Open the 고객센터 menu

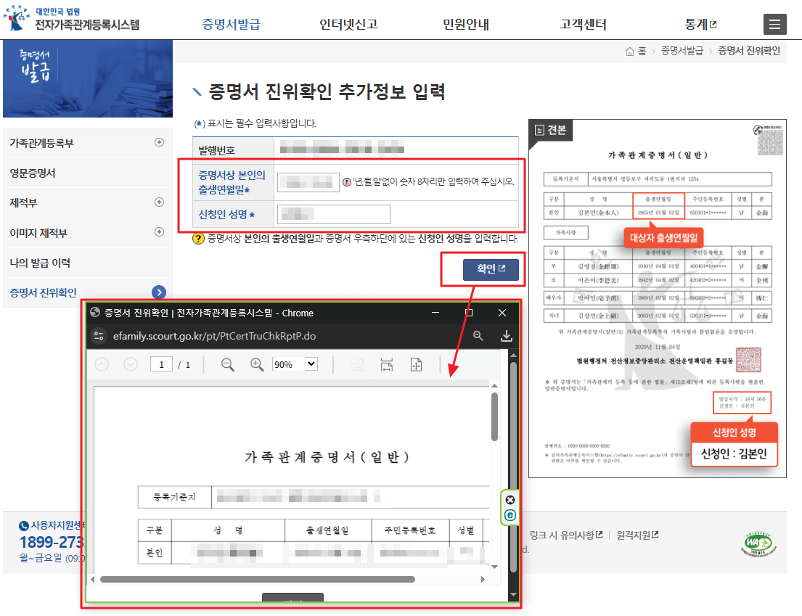[x=581, y=22]
